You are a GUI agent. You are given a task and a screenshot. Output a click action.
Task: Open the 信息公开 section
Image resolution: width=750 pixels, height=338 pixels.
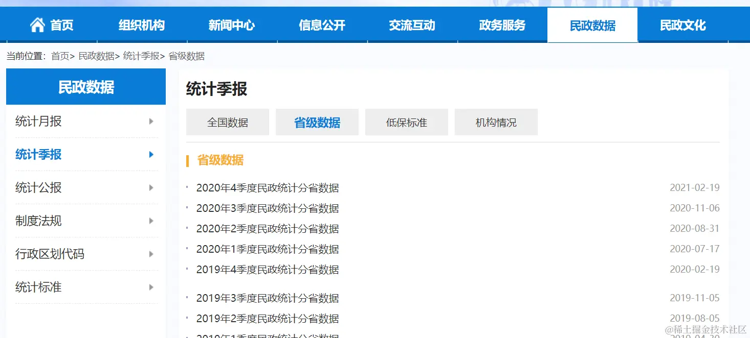[x=322, y=25]
